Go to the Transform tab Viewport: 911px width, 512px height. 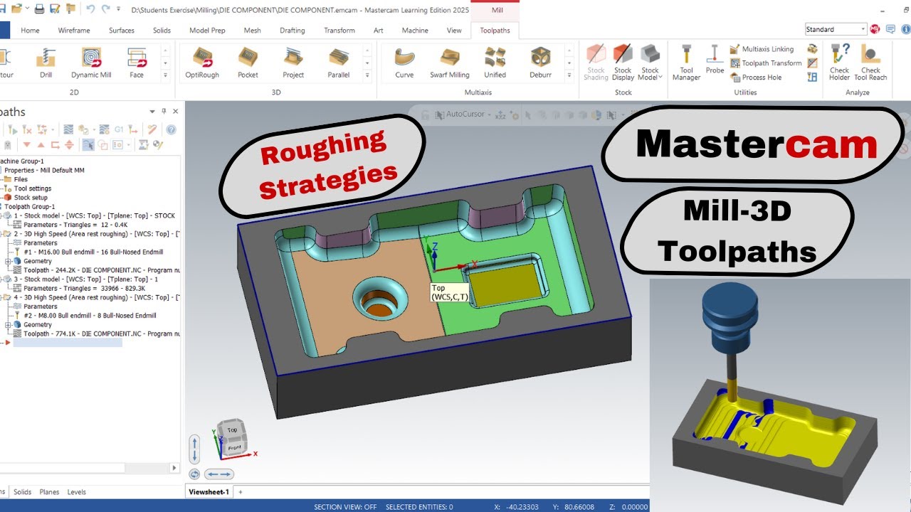(339, 31)
